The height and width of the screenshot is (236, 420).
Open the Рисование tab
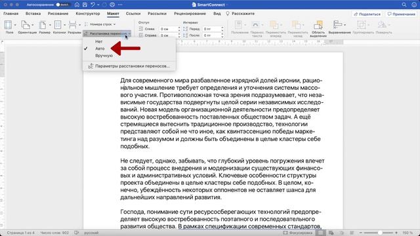coord(58,13)
